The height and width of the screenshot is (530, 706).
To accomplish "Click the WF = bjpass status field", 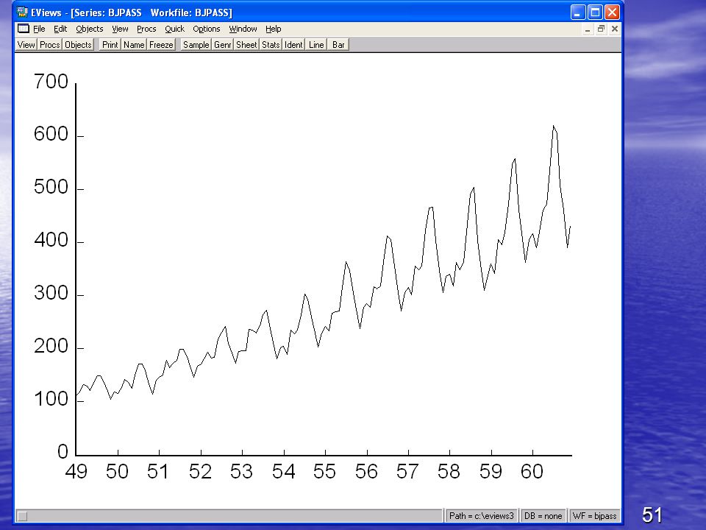I will pyautogui.click(x=594, y=515).
